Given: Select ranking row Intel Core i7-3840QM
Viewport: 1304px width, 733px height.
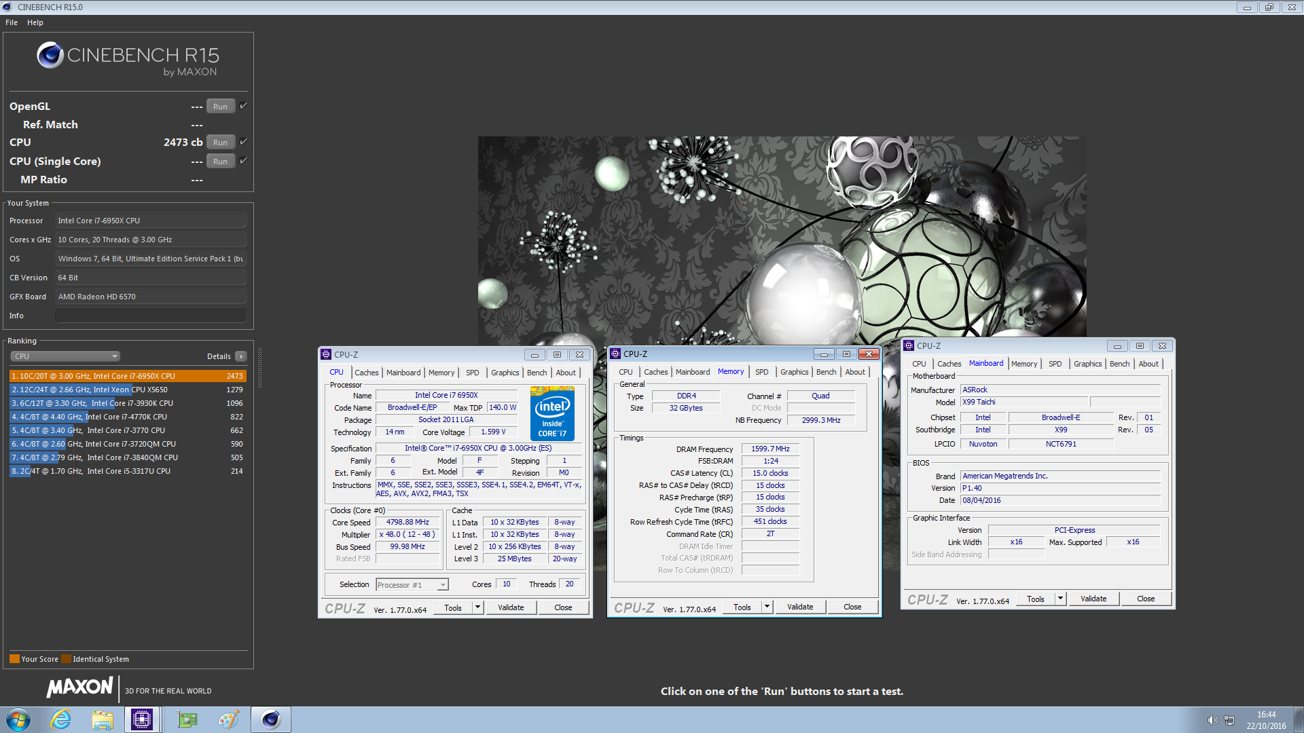Looking at the screenshot, I should 128,457.
